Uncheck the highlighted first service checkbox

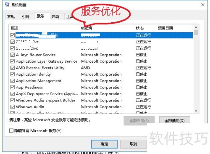(13, 35)
